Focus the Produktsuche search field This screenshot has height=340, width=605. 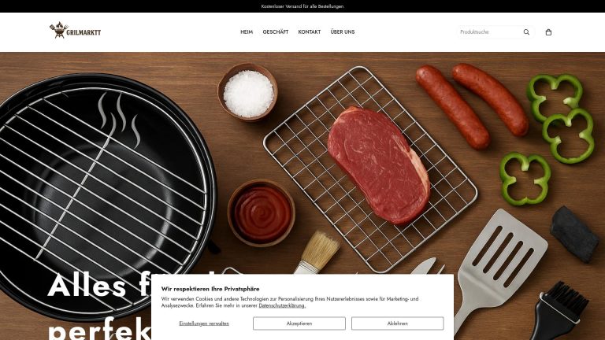point(489,32)
